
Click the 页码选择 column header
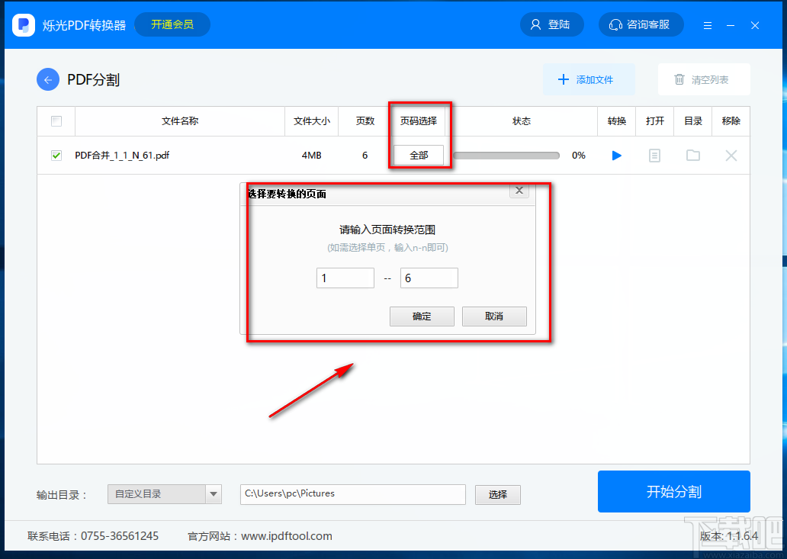point(418,120)
